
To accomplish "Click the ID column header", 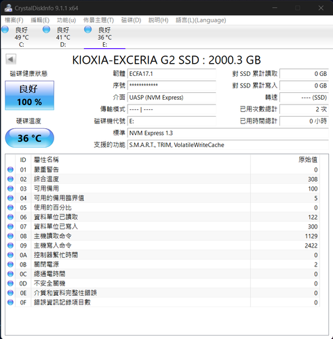I will pyautogui.click(x=23, y=160).
